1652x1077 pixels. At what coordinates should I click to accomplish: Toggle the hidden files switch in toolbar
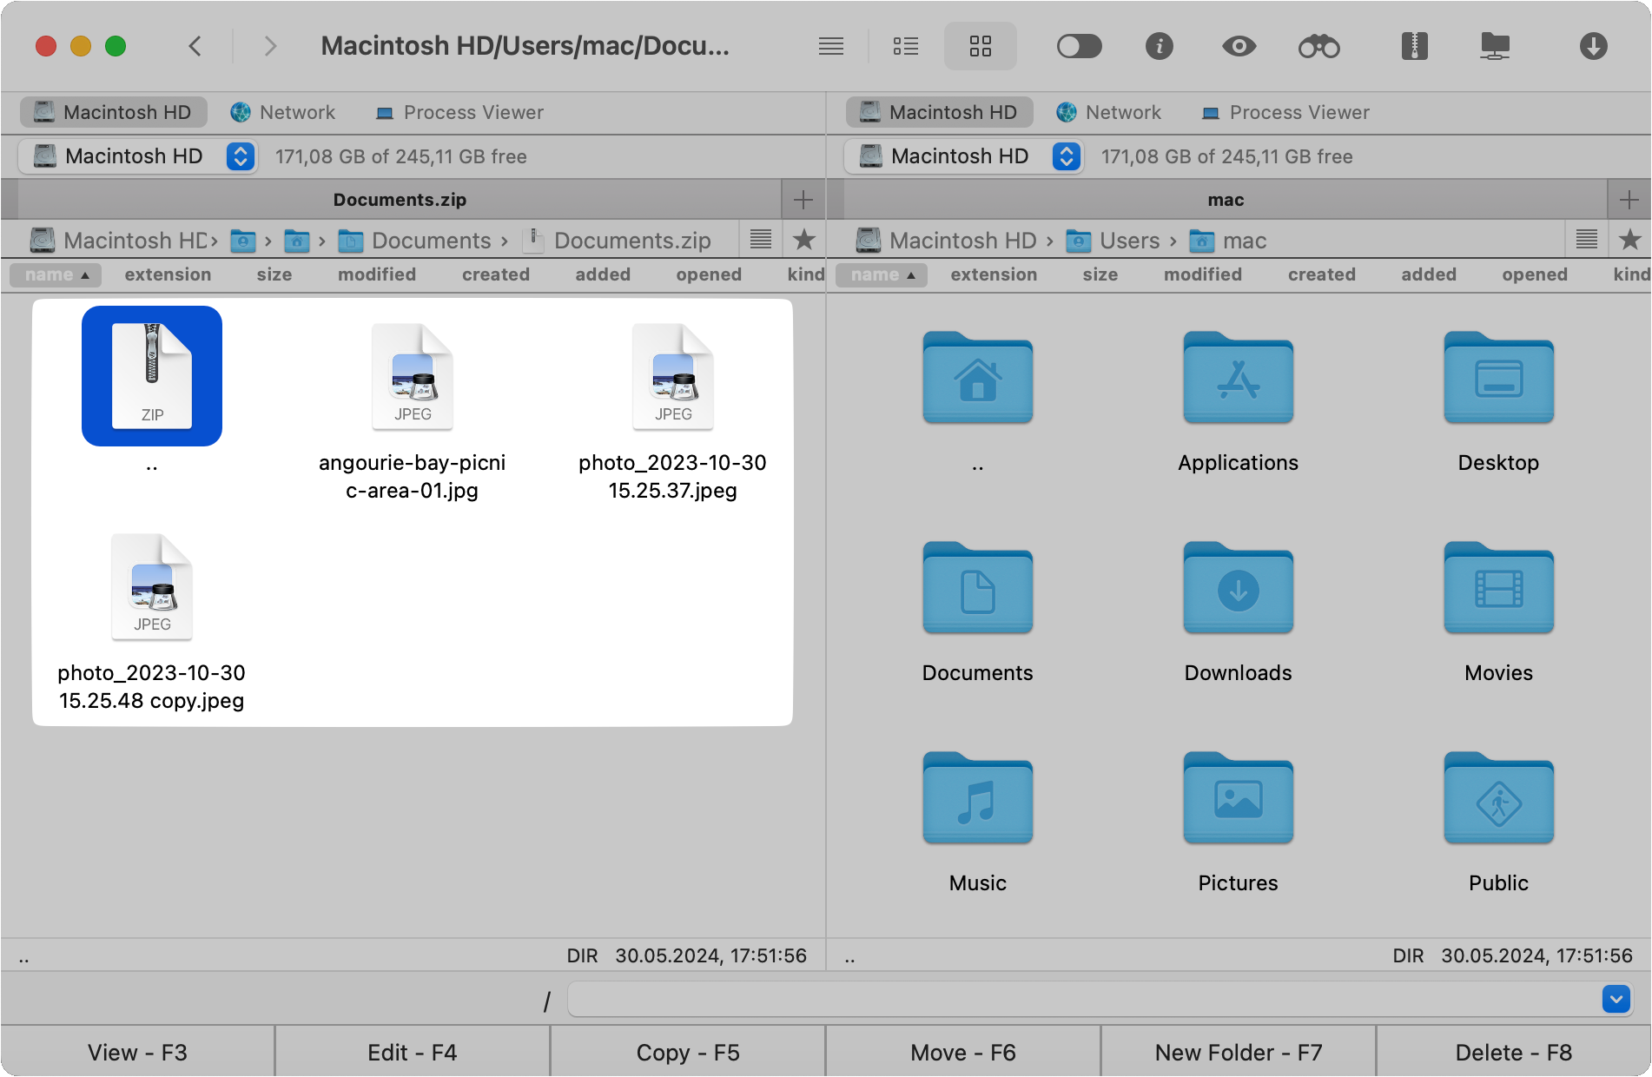coord(1079,46)
